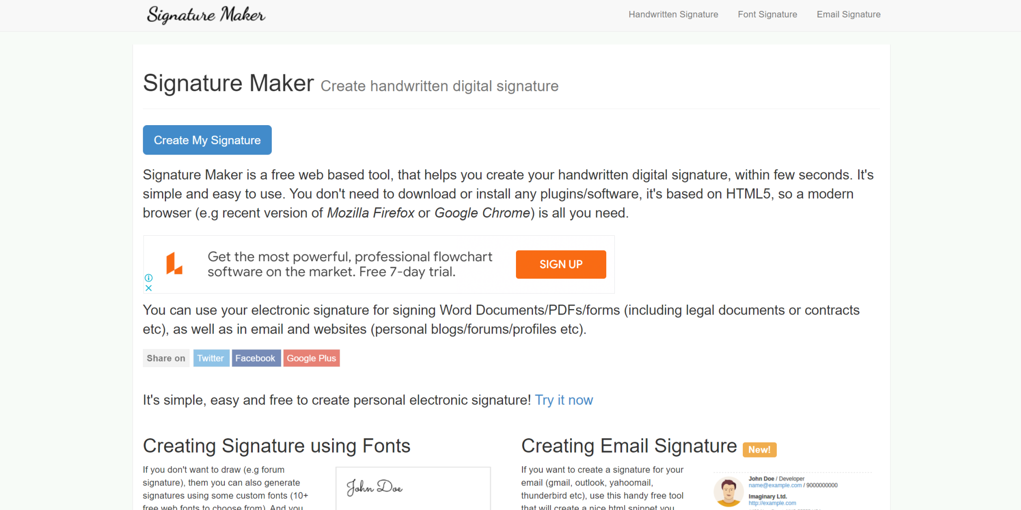The height and width of the screenshot is (510, 1021).
Task: Click the Signature Maker logo
Action: pyautogui.click(x=205, y=15)
